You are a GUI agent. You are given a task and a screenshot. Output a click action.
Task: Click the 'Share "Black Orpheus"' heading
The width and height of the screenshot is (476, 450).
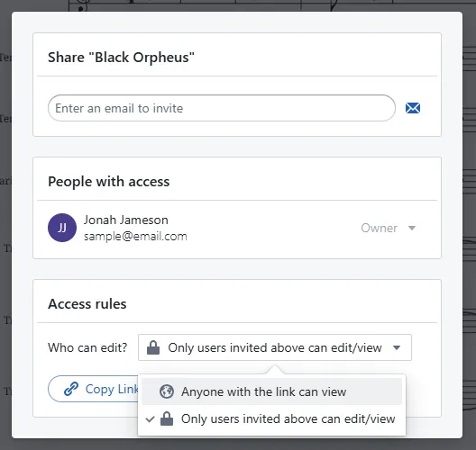tap(121, 58)
